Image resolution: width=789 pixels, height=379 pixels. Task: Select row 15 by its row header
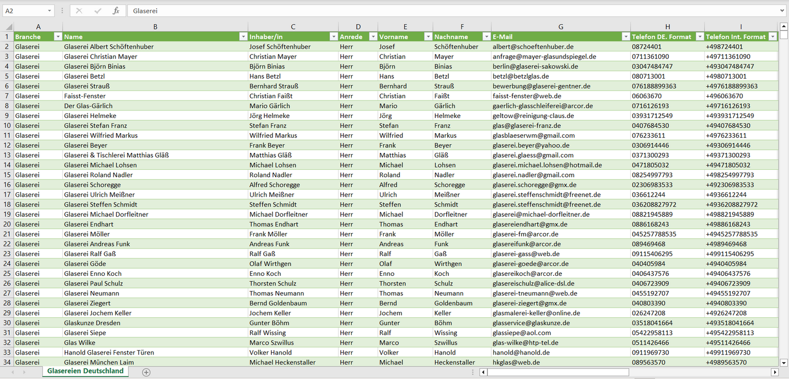coord(7,175)
